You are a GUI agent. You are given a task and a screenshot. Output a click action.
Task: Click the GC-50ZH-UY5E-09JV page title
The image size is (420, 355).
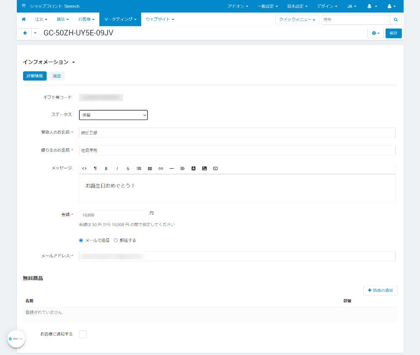coord(79,33)
